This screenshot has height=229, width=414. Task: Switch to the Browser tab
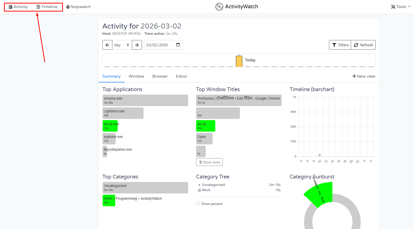click(x=160, y=76)
